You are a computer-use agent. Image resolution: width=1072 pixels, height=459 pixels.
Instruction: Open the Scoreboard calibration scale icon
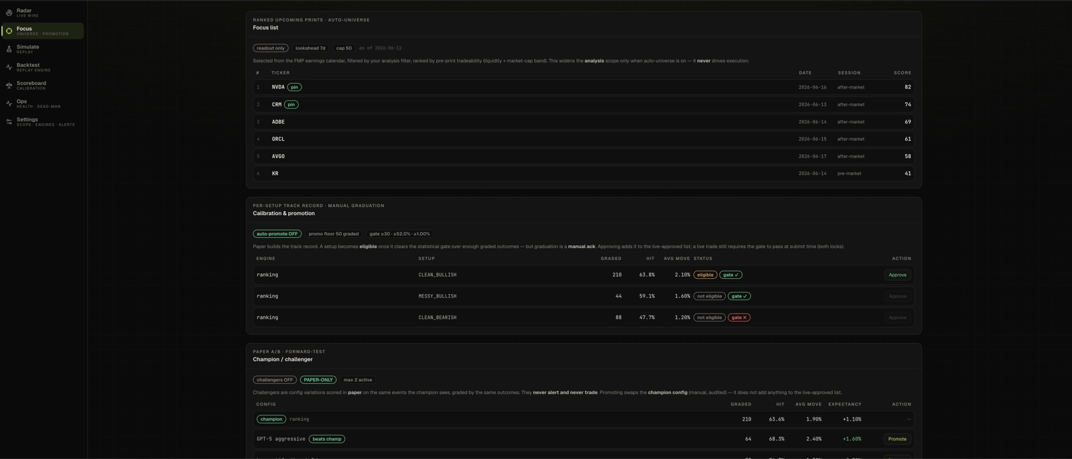(x=9, y=85)
